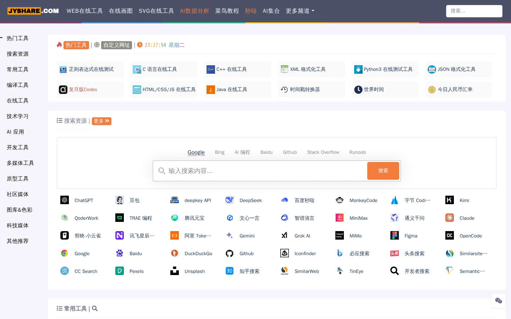The image size is (511, 319).
Task: Focus the top-right 搜索 box
Action: tap(474, 11)
